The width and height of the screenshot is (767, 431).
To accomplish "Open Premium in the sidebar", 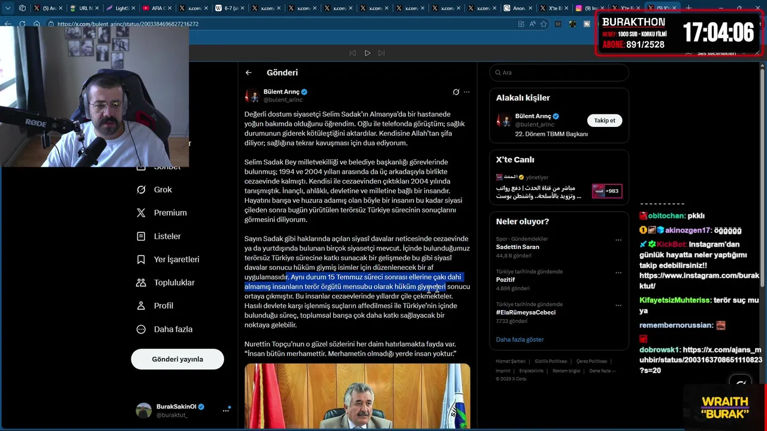I will (x=162, y=213).
